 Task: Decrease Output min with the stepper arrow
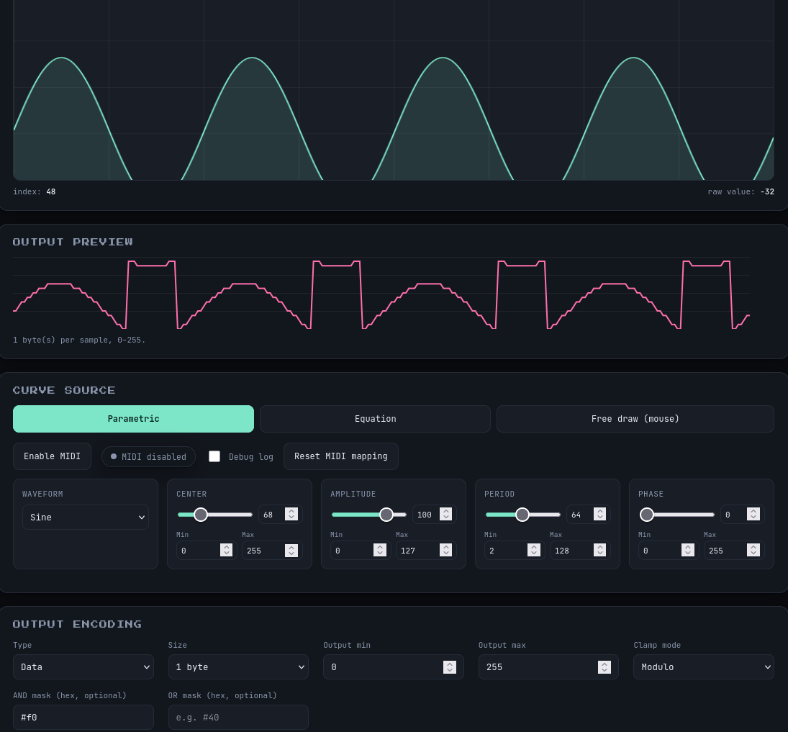[x=450, y=670]
